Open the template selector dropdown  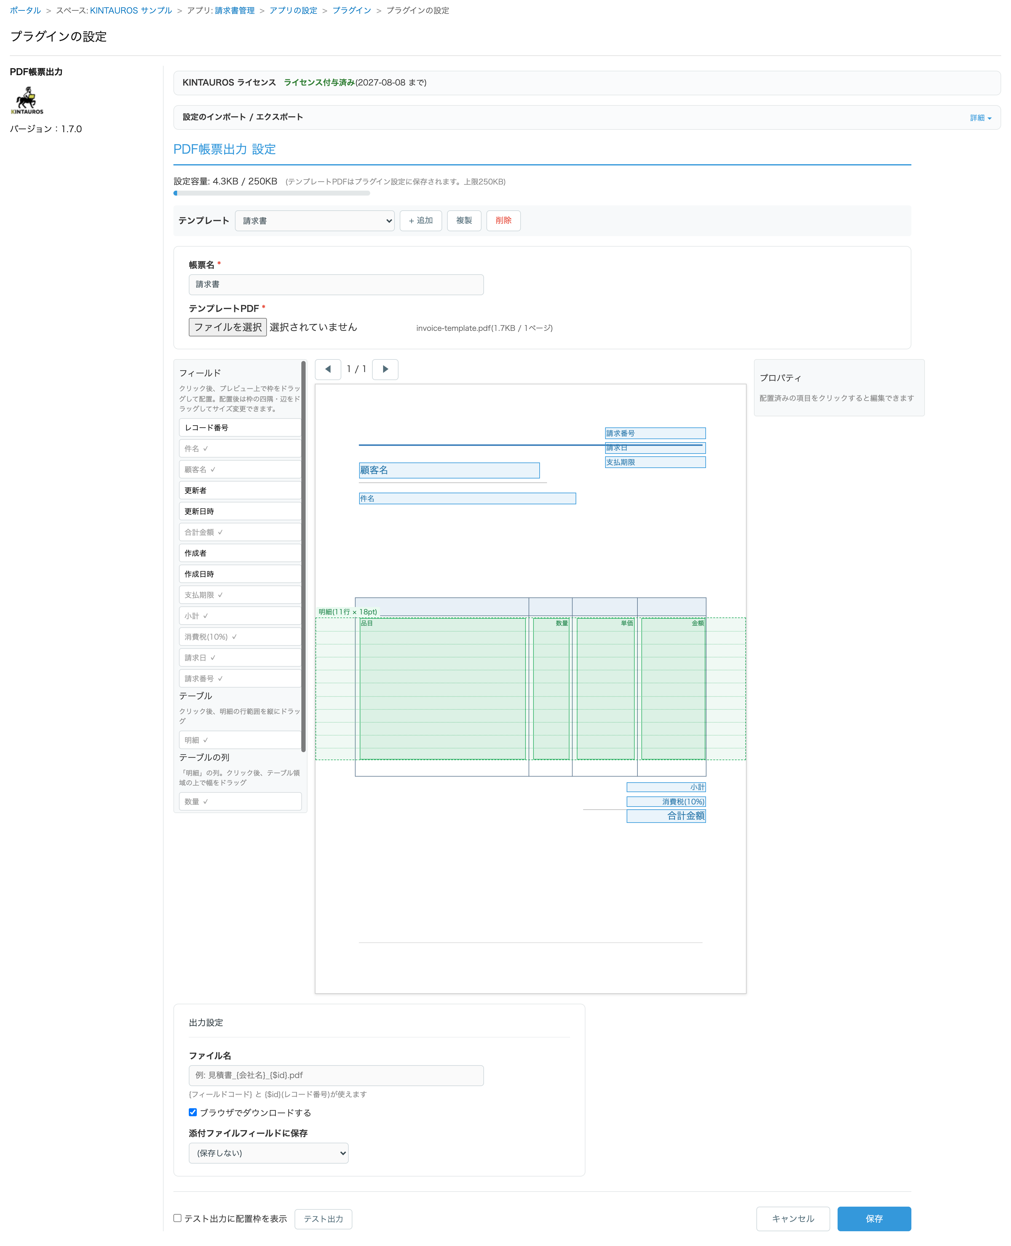[315, 221]
